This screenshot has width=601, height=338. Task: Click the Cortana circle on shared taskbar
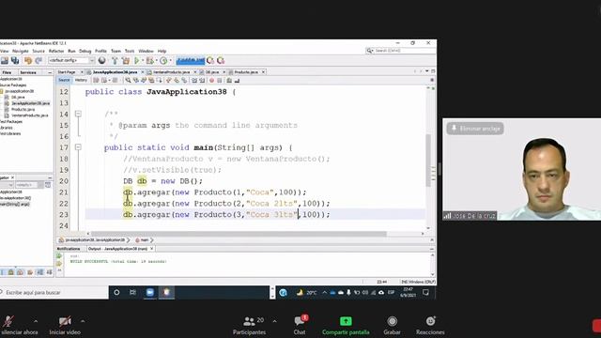coord(116,292)
